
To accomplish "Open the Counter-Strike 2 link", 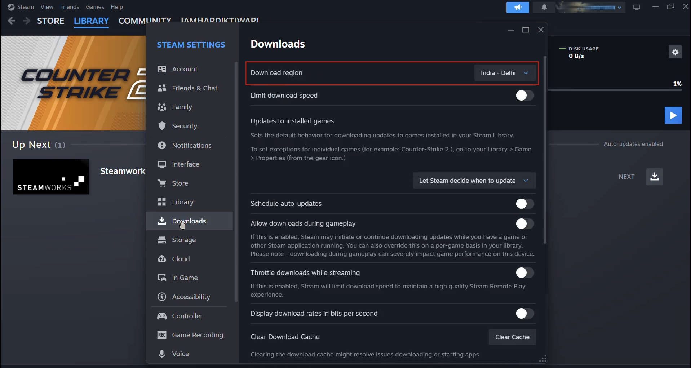I will [425, 149].
